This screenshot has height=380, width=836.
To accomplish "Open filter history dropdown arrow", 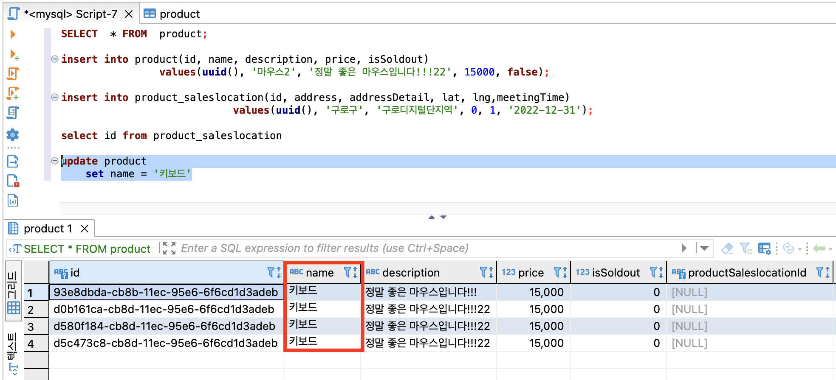I will tap(704, 248).
